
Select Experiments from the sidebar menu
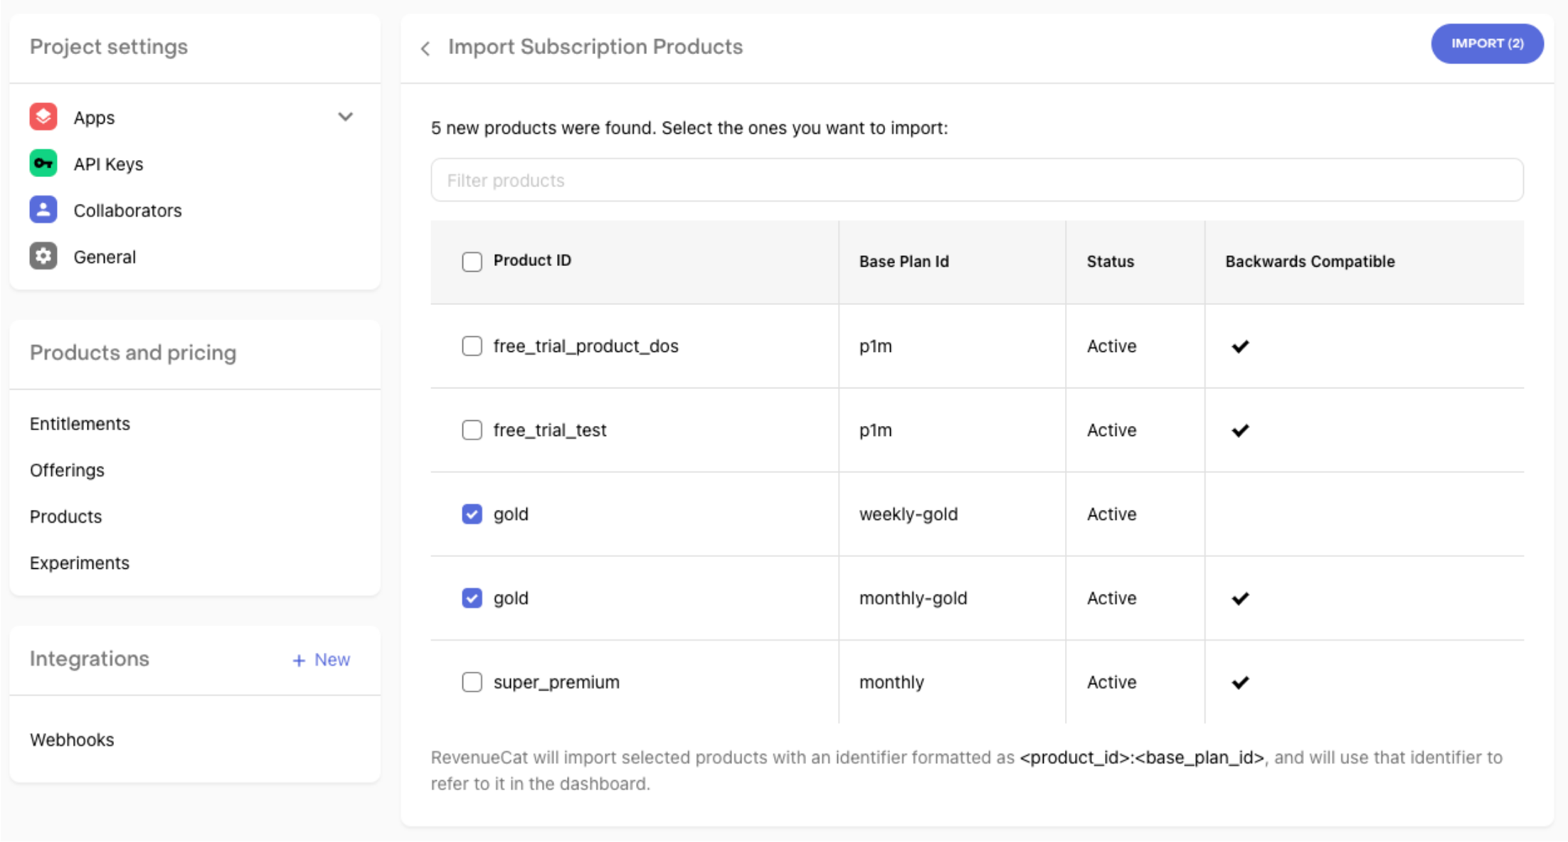80,562
